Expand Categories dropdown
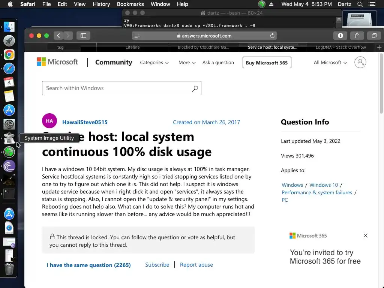Image resolution: width=384 pixels, height=288 pixels. click(154, 63)
